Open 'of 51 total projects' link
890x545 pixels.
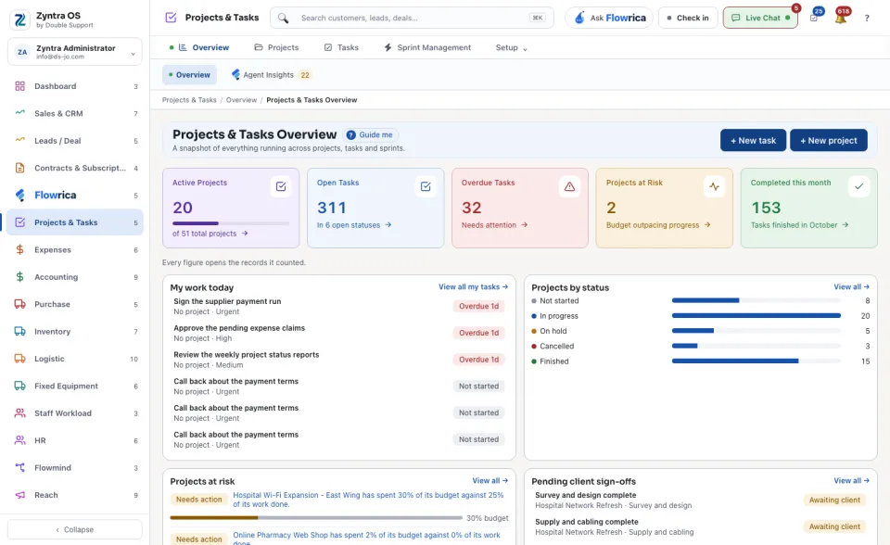click(x=210, y=234)
